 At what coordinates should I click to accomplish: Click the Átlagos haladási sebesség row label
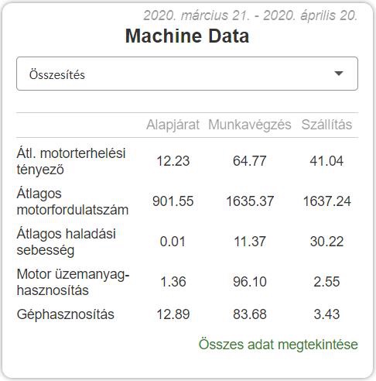pos(66,242)
